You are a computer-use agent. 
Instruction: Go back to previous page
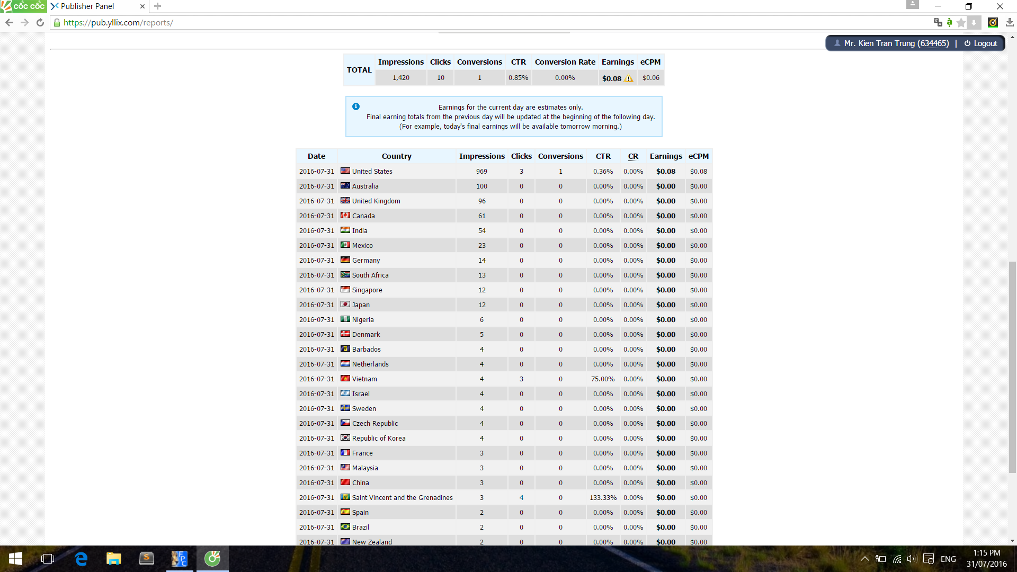coord(9,22)
